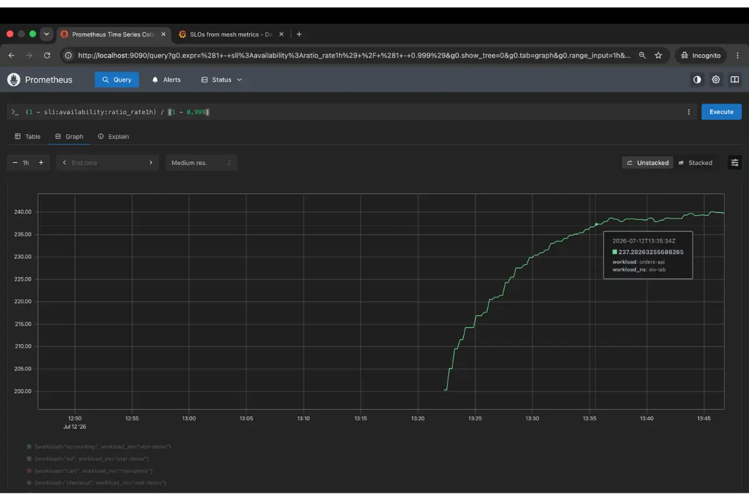Toggle the light/dark theme icon
Image resolution: width=749 pixels, height=499 pixels.
pos(697,80)
